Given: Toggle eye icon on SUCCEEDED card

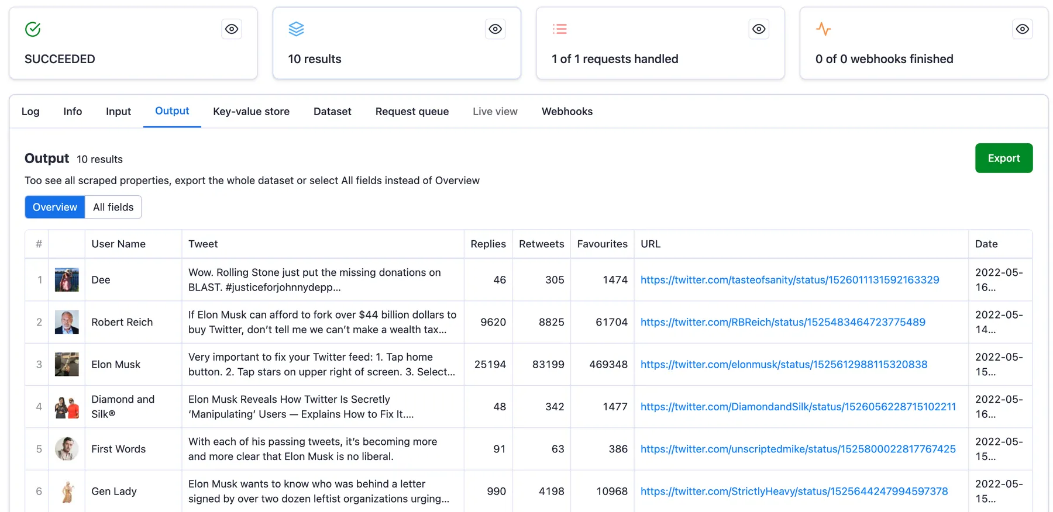Looking at the screenshot, I should tap(232, 29).
